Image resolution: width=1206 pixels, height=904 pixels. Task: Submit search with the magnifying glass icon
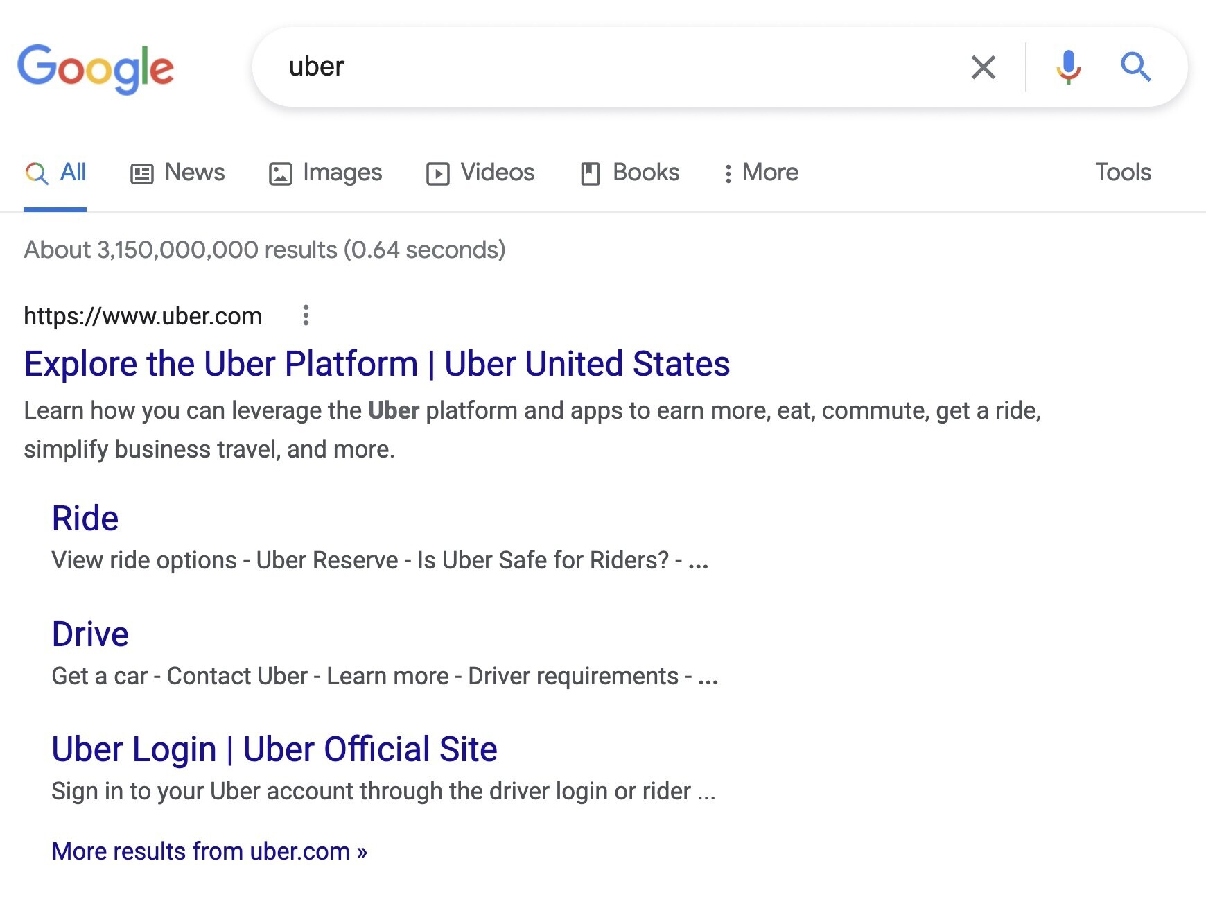pos(1135,67)
